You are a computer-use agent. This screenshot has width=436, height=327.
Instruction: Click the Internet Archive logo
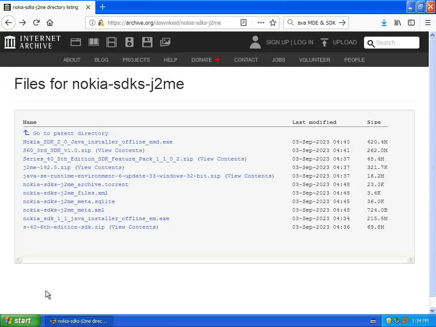[32, 42]
